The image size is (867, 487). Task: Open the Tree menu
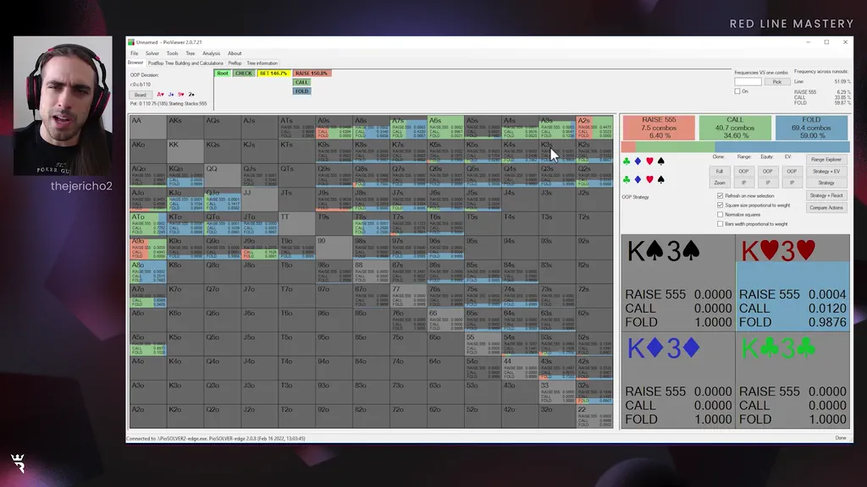pos(191,53)
